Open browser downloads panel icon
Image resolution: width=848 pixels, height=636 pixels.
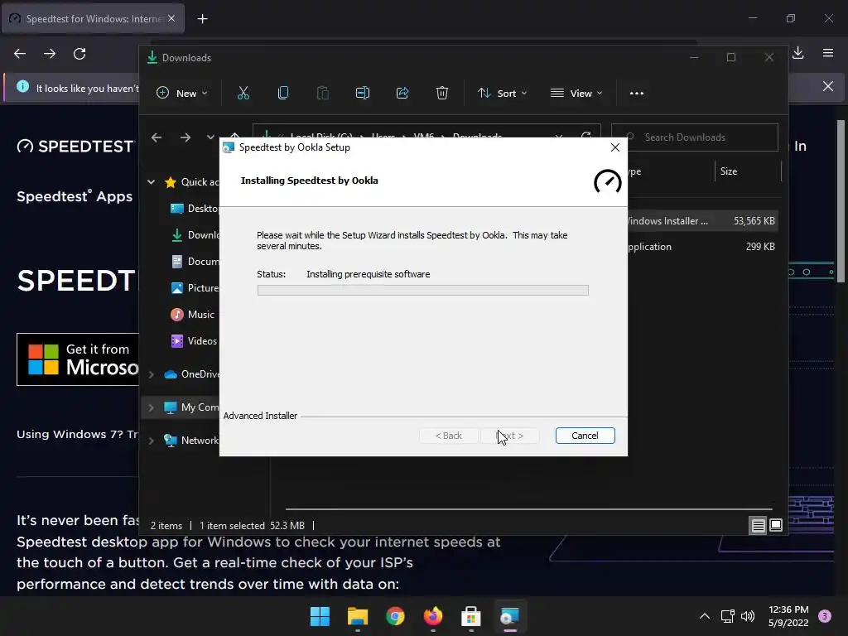point(798,53)
